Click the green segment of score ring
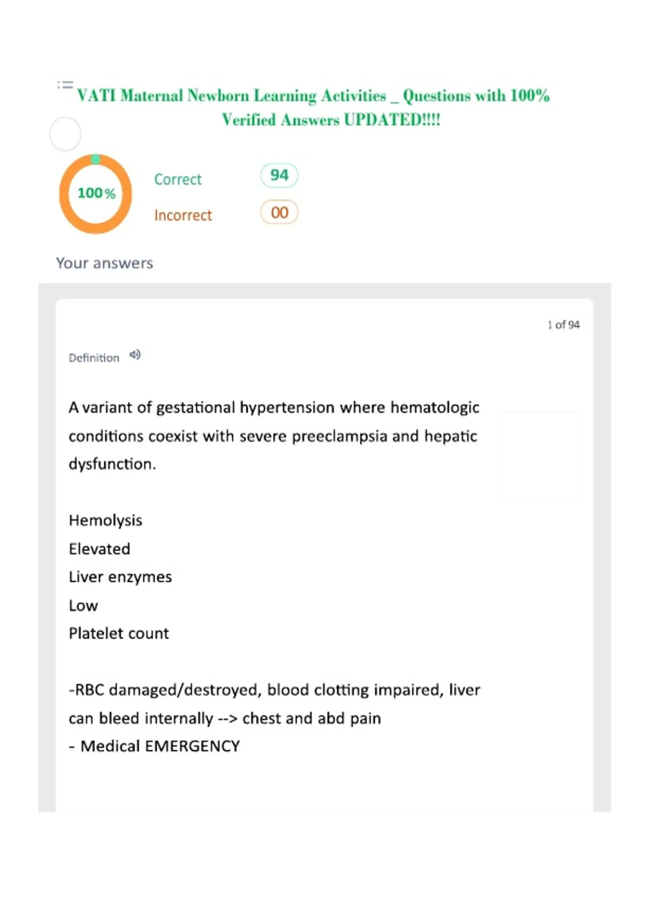 (x=96, y=159)
